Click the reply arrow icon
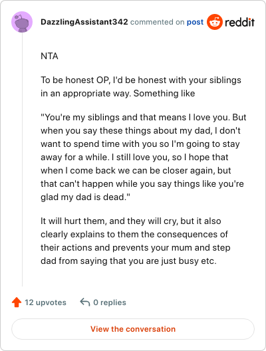 click(85, 302)
